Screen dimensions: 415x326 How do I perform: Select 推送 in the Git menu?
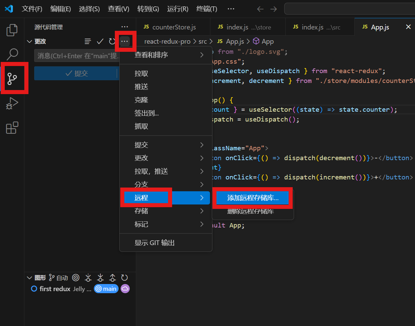pos(166,87)
